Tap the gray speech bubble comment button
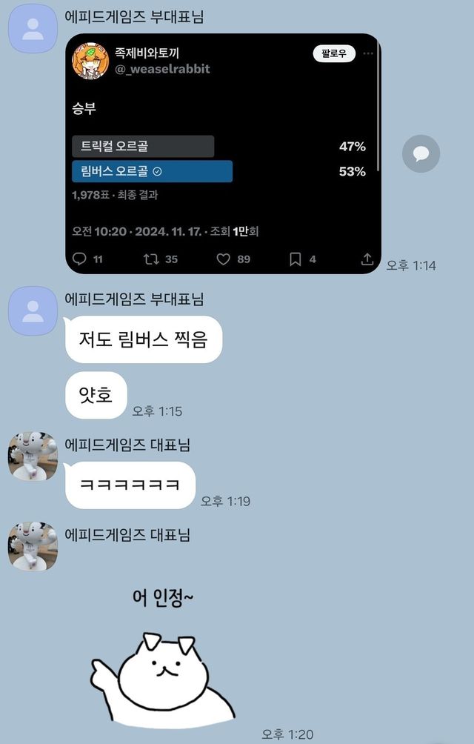Viewport: 474px width, 744px height. click(x=421, y=153)
